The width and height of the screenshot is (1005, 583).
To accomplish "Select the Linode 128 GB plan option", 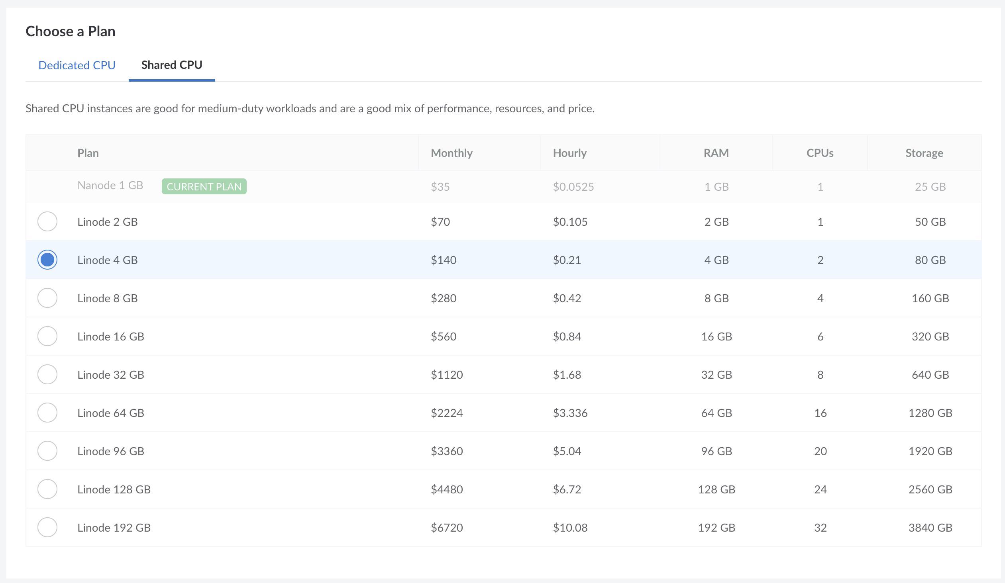I will click(x=47, y=489).
